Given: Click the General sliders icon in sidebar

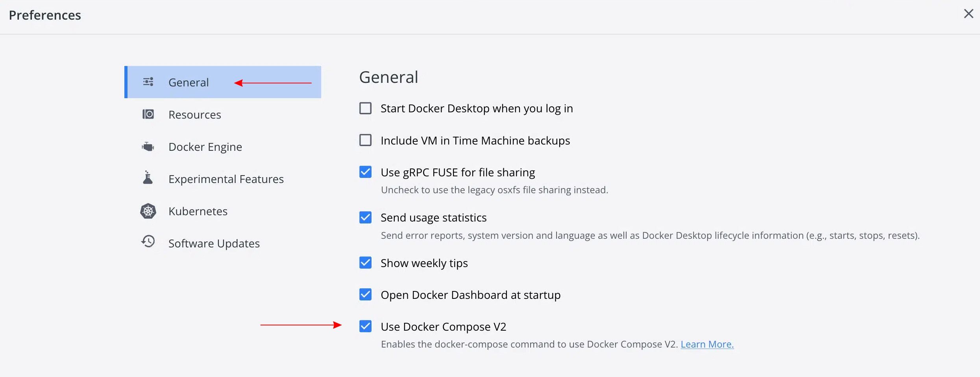Looking at the screenshot, I should coord(148,82).
